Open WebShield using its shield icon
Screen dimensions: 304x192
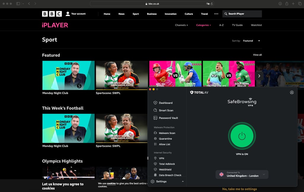click(x=155, y=170)
